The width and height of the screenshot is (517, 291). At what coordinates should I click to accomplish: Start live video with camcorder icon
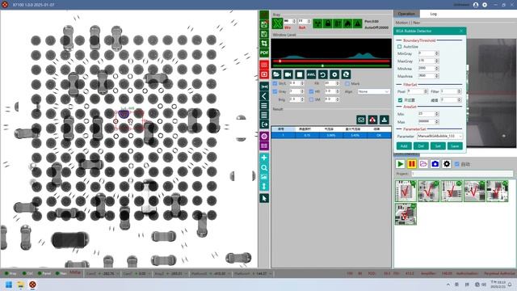(x=288, y=74)
